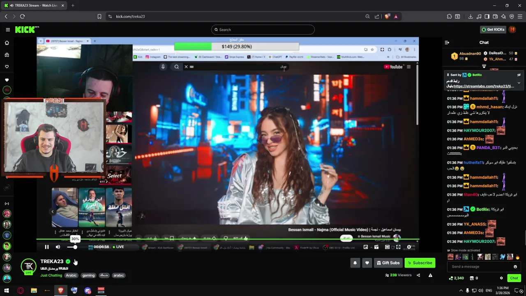
Task: Go back in the browser
Action: [6, 16]
